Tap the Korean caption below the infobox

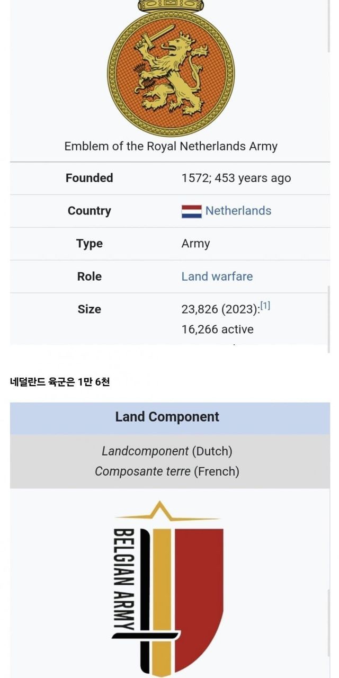[x=60, y=381]
